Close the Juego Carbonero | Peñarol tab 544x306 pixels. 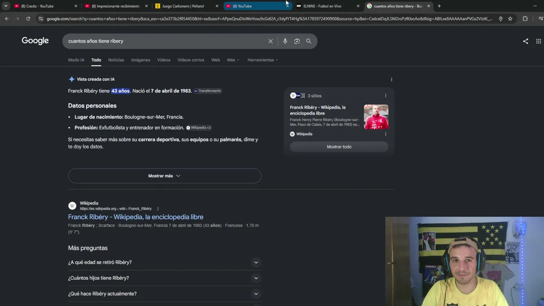point(217,6)
